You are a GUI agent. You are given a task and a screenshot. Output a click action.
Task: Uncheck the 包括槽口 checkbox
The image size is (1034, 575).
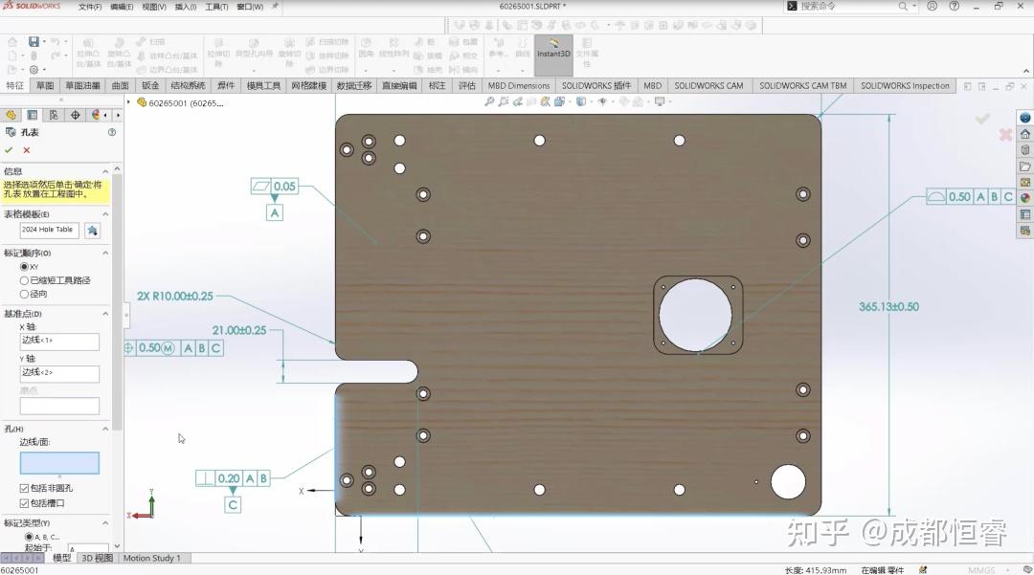(x=23, y=501)
